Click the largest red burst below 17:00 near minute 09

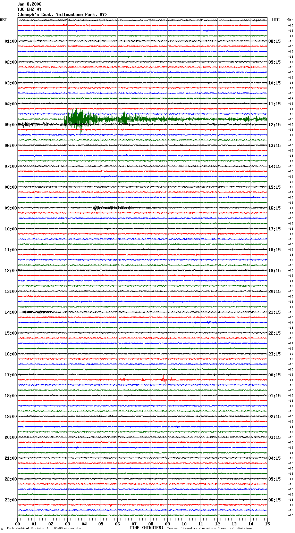coord(164,380)
